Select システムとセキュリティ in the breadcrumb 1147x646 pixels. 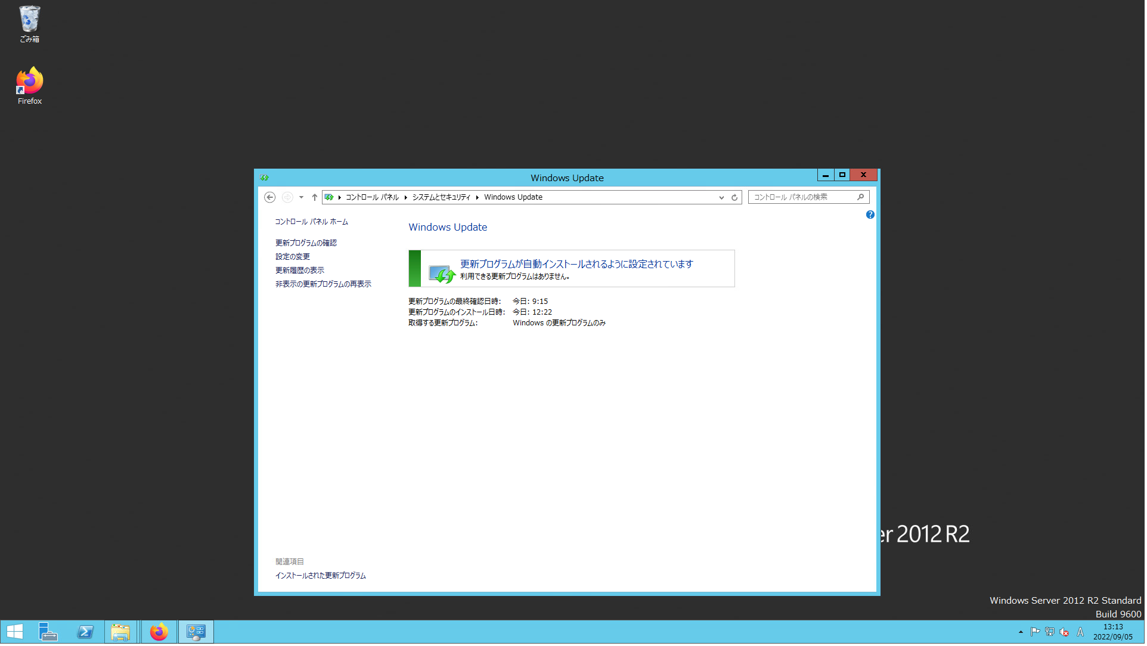tap(442, 198)
